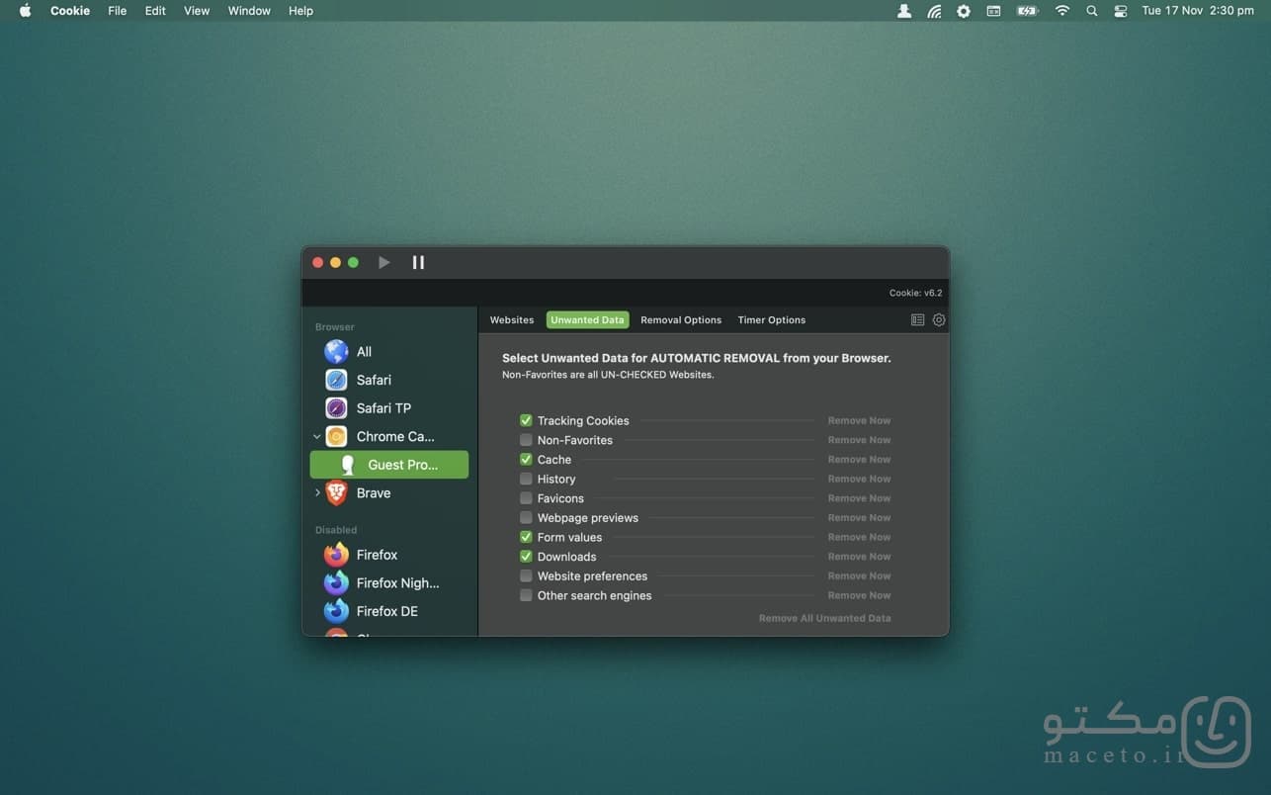Select the Firefox DE icon
This screenshot has width=1271, height=795.
pyautogui.click(x=336, y=611)
